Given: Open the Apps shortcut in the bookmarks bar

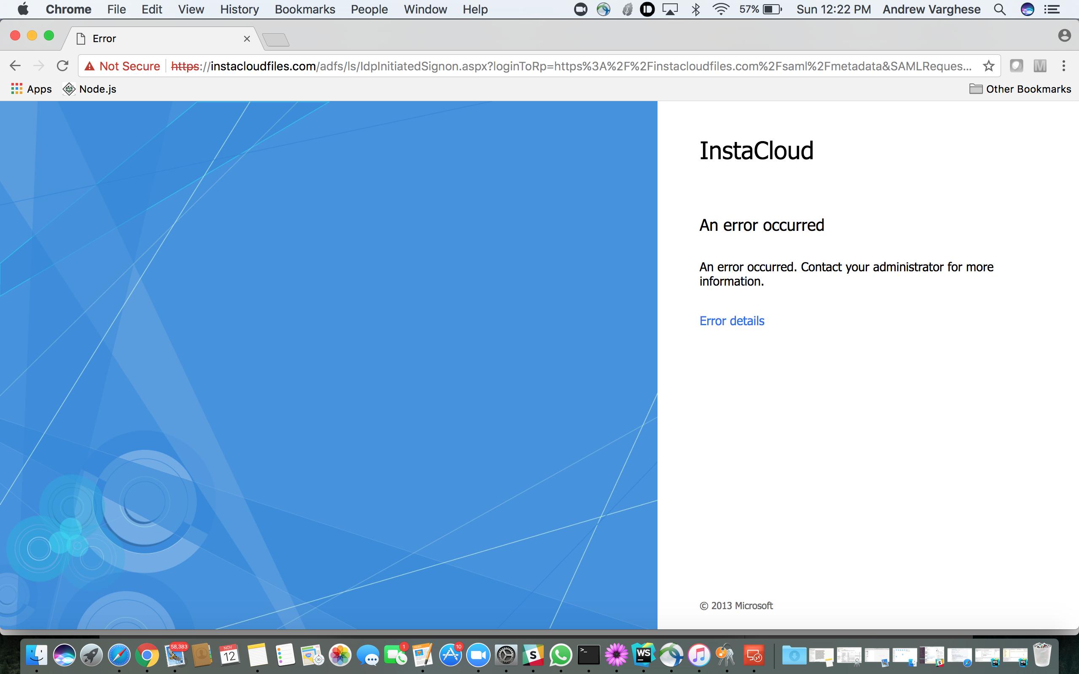Looking at the screenshot, I should point(31,89).
